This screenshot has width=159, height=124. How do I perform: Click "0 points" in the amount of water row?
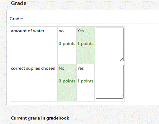(x=67, y=43)
